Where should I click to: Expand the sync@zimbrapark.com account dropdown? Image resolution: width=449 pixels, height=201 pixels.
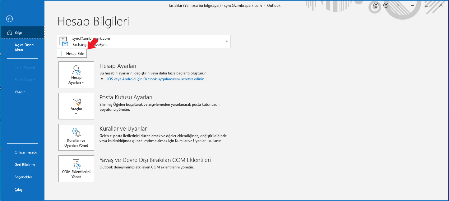coord(227,41)
